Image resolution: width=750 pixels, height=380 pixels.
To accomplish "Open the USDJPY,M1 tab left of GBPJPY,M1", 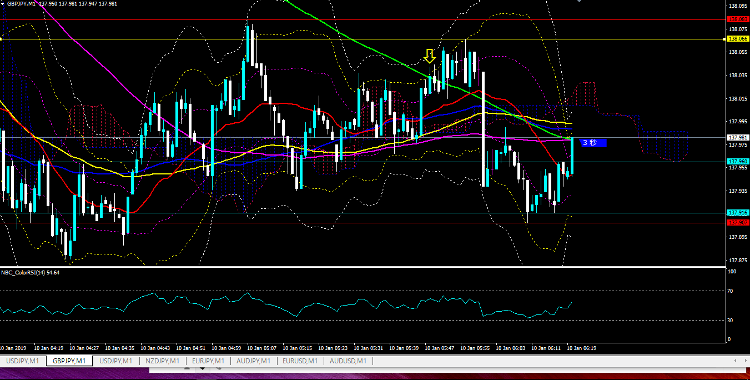I will (22, 361).
